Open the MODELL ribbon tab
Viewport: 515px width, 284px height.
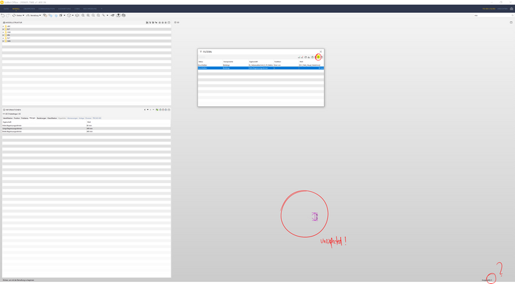pos(16,9)
